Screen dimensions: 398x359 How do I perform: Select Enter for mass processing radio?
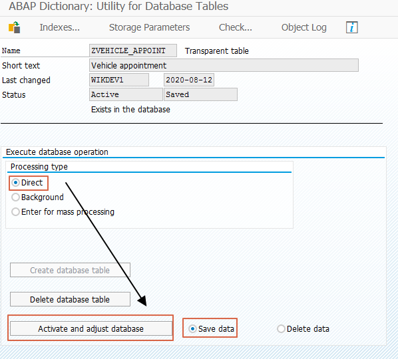point(15,212)
